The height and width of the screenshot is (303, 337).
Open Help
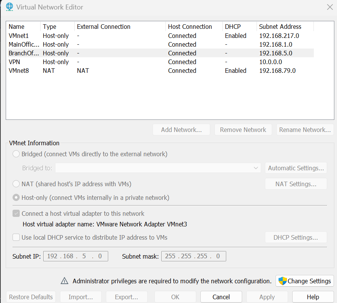tap(313, 297)
